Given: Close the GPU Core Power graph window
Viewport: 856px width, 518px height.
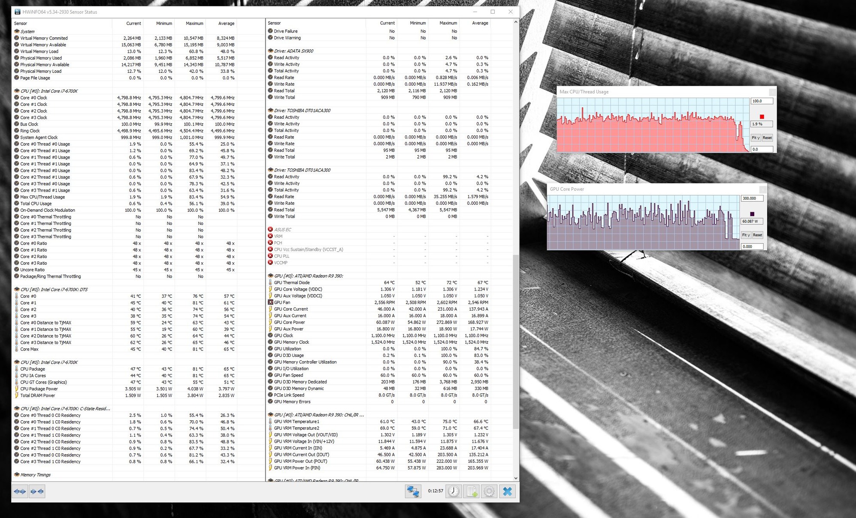Looking at the screenshot, I should point(763,189).
